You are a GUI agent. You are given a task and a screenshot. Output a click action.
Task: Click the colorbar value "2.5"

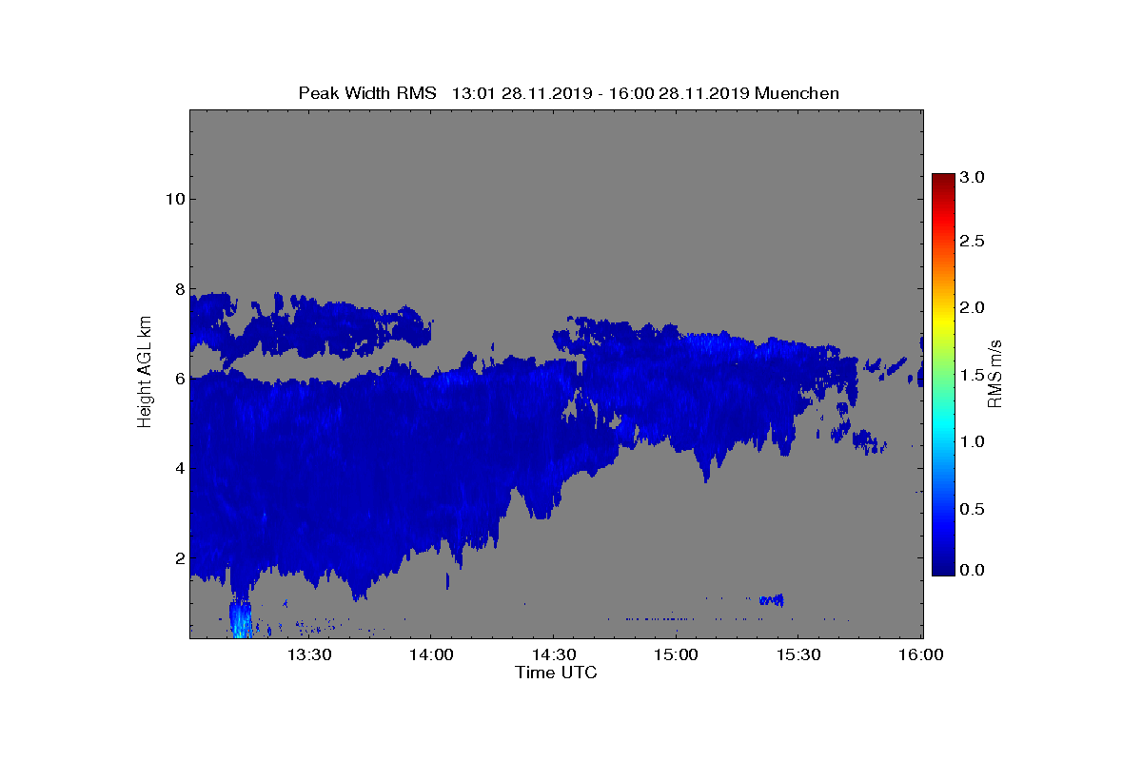pyautogui.click(x=973, y=242)
